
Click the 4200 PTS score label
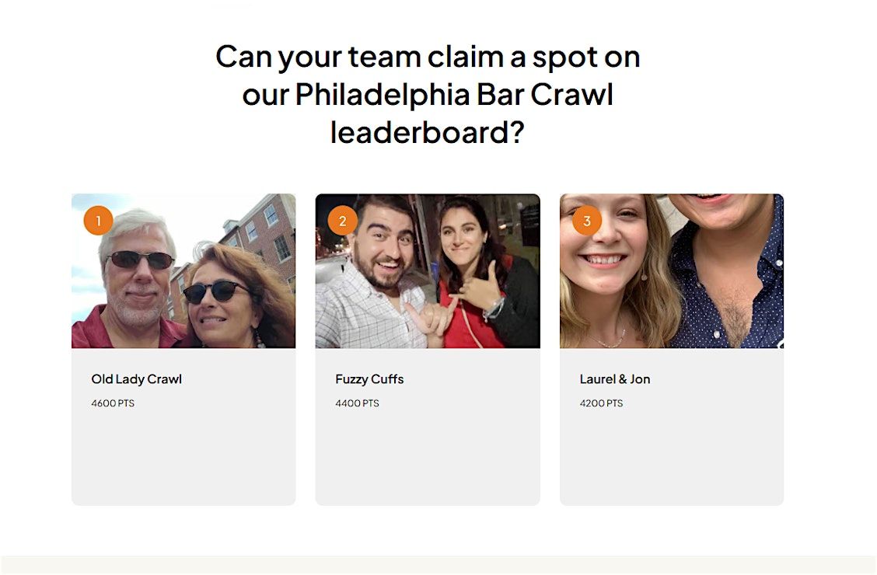coord(601,403)
